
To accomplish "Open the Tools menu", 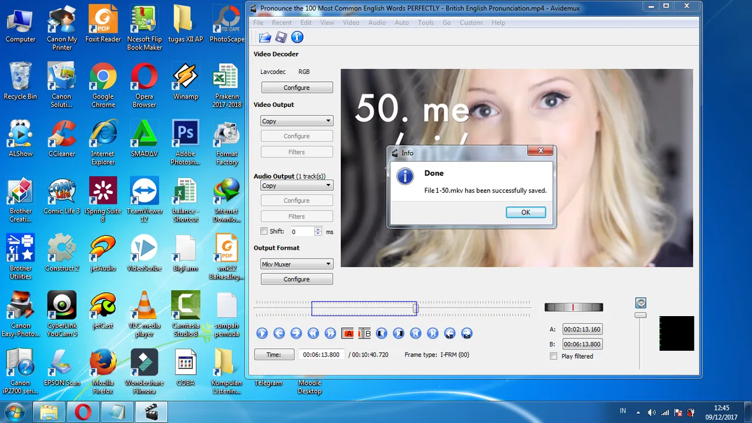I will click(x=426, y=22).
